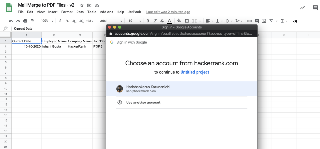The height and width of the screenshot is (149, 320).
Task: Open the Edit menu
Action: (30, 12)
